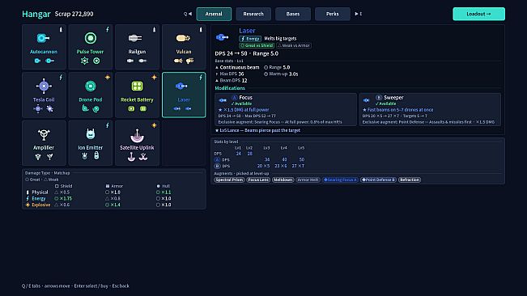Viewport: 527px width, 296px height.
Task: Click the Focus Lens augment chip
Action: click(258, 180)
